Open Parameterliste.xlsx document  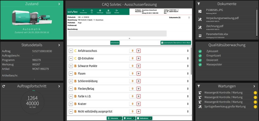tap(217, 34)
